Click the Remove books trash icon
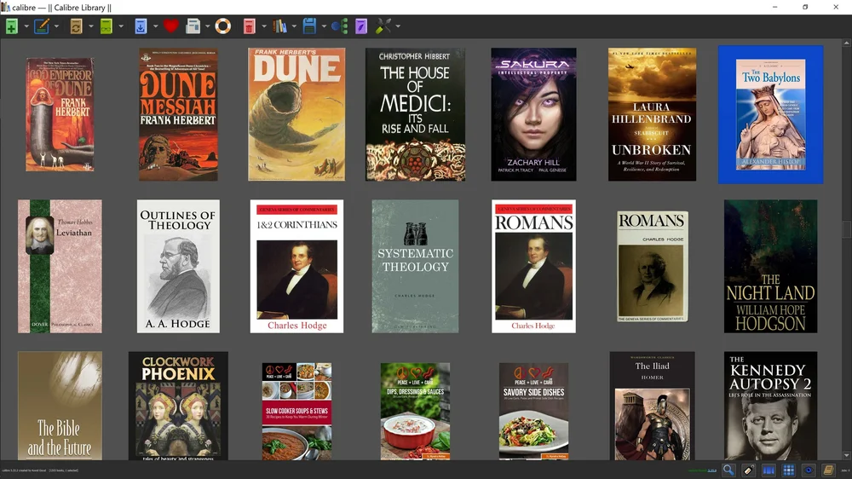The image size is (852, 479). 249,26
